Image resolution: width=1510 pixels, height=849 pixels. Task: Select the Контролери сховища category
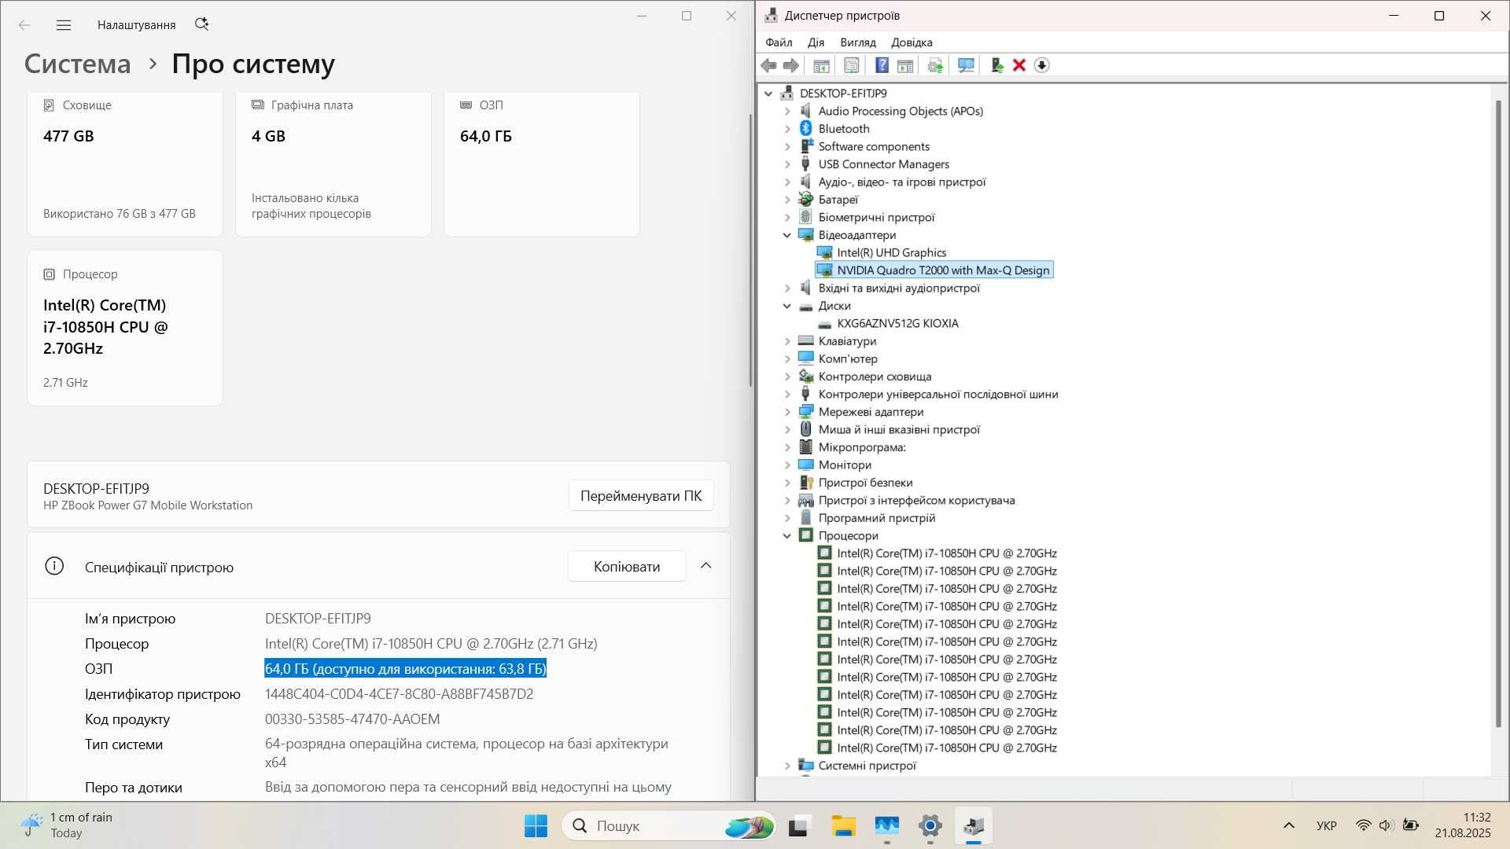coord(875,377)
